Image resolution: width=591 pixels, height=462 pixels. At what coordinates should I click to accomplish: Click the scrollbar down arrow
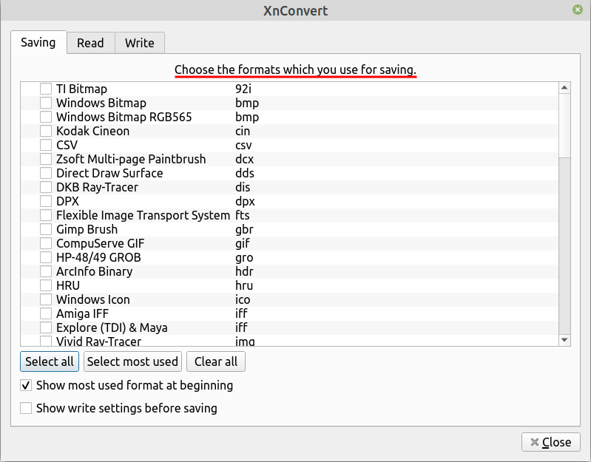[564, 339]
